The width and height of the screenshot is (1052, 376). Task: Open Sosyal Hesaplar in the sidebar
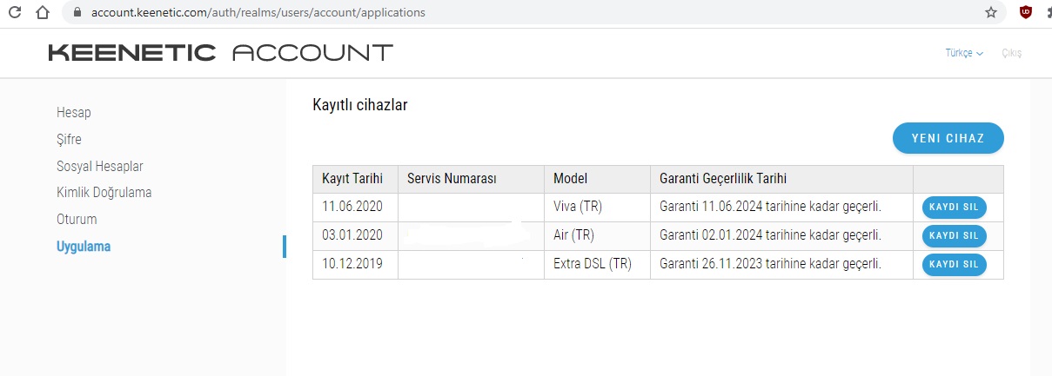click(x=100, y=166)
